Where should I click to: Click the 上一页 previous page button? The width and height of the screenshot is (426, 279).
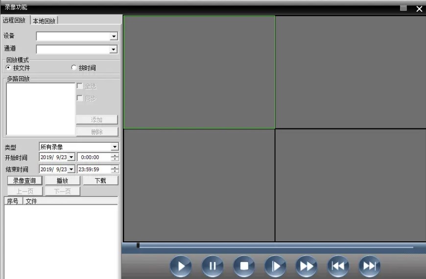[25, 191]
